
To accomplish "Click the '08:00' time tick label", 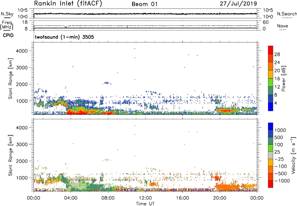I will tap(108, 198).
